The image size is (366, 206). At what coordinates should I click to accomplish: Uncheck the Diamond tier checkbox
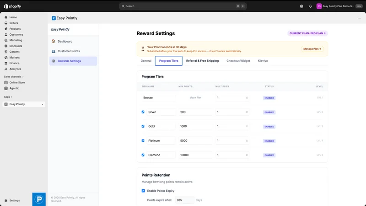(143, 155)
